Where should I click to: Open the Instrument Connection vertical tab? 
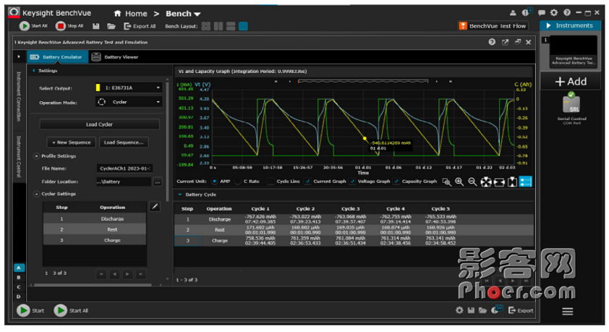(19, 96)
